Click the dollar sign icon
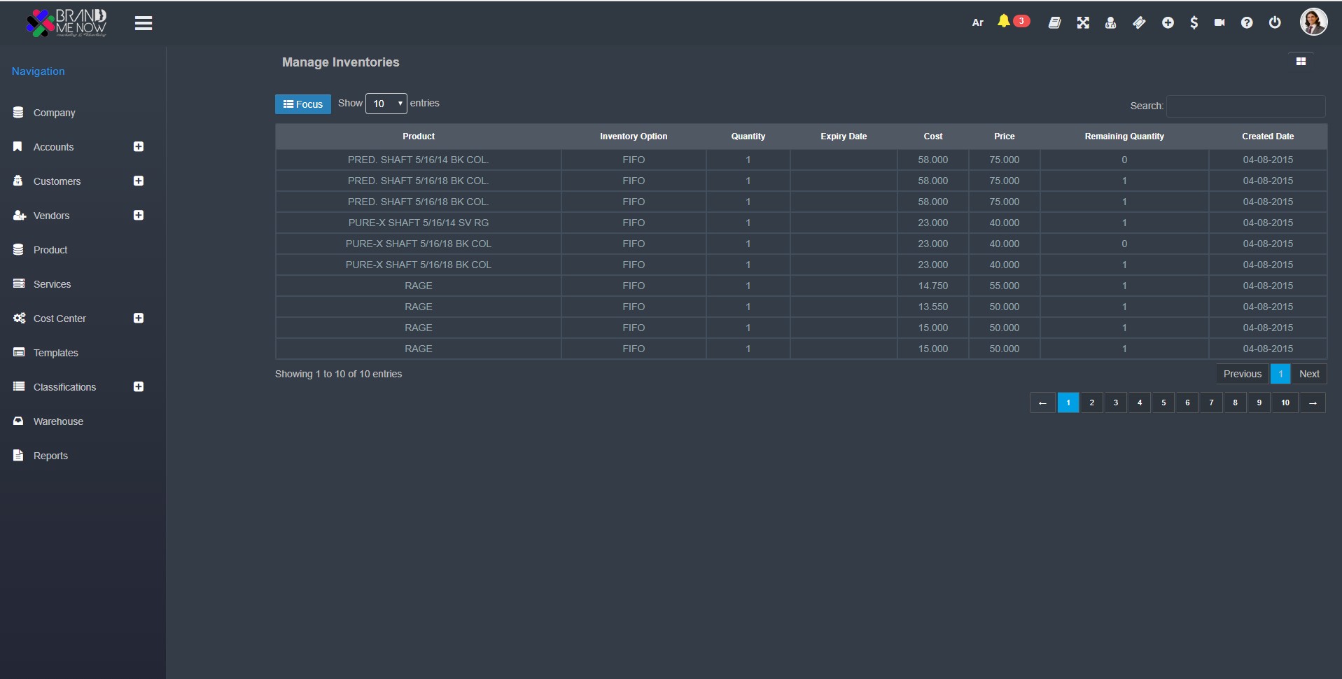 pyautogui.click(x=1194, y=22)
